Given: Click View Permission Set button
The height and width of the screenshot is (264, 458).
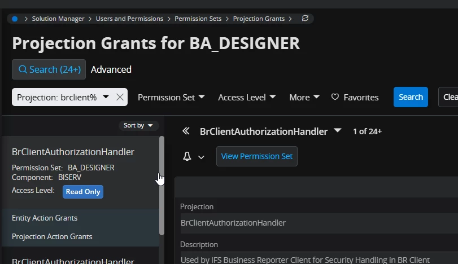Looking at the screenshot, I should click(257, 156).
